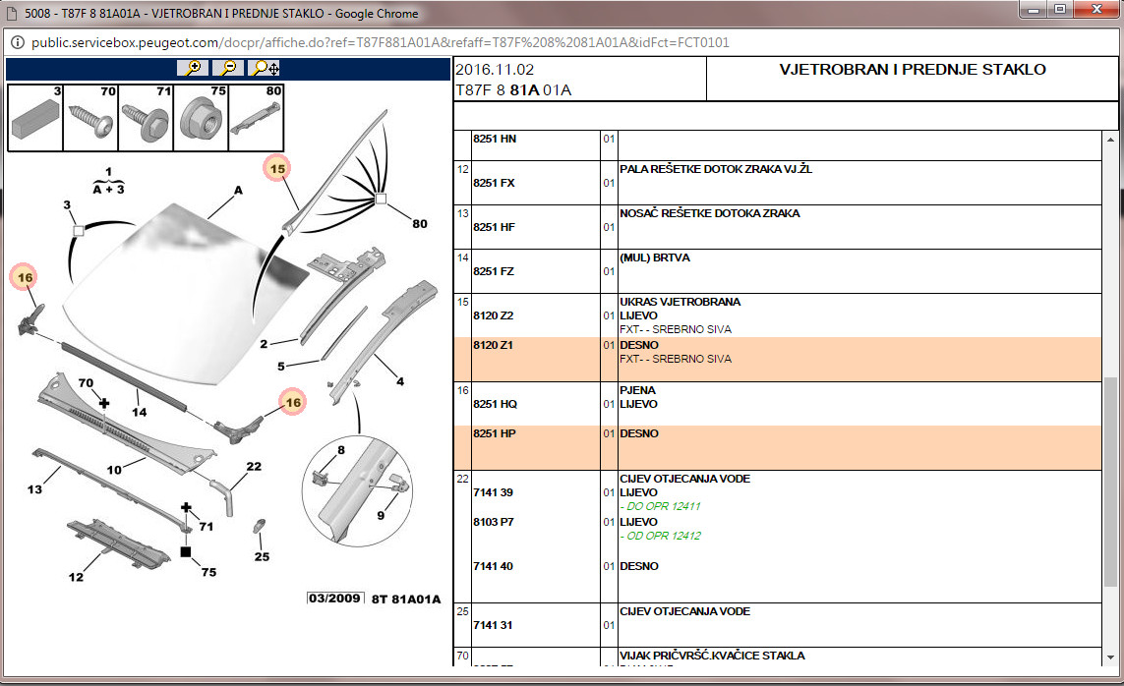The width and height of the screenshot is (1124, 686).
Task: Click green note '- OD OPR 12412'
Action: pos(660,536)
